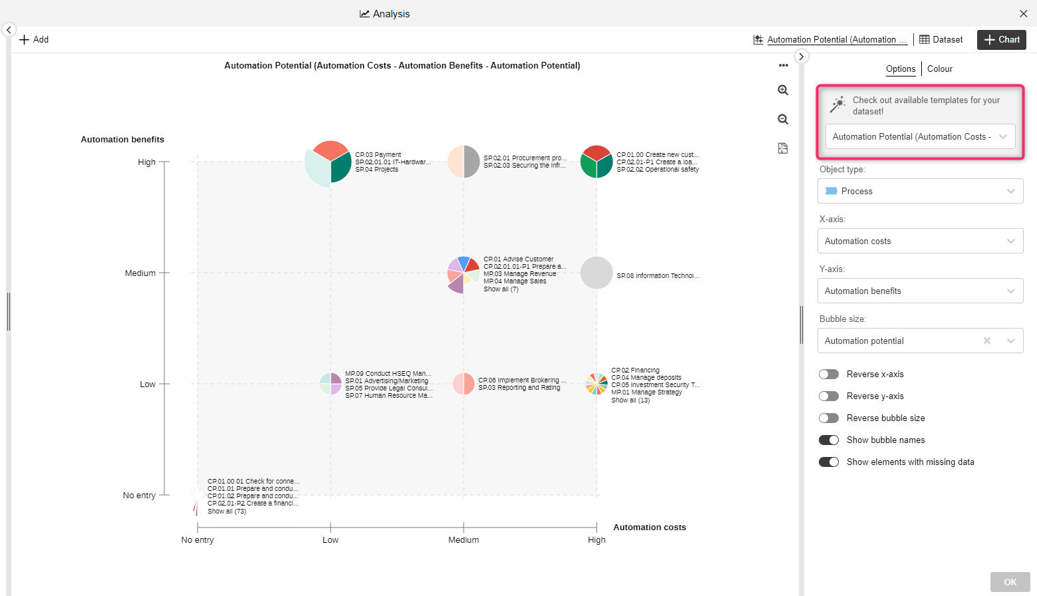Disable Show bubble names toggle
The height and width of the screenshot is (596, 1037).
coord(829,440)
